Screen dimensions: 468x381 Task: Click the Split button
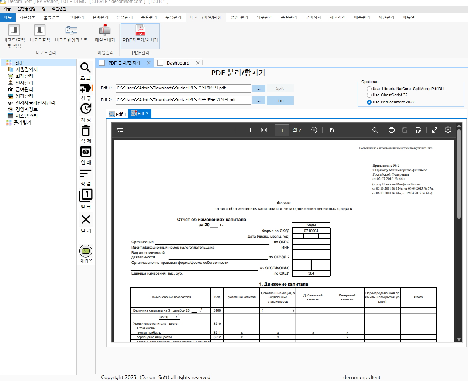[x=280, y=88]
